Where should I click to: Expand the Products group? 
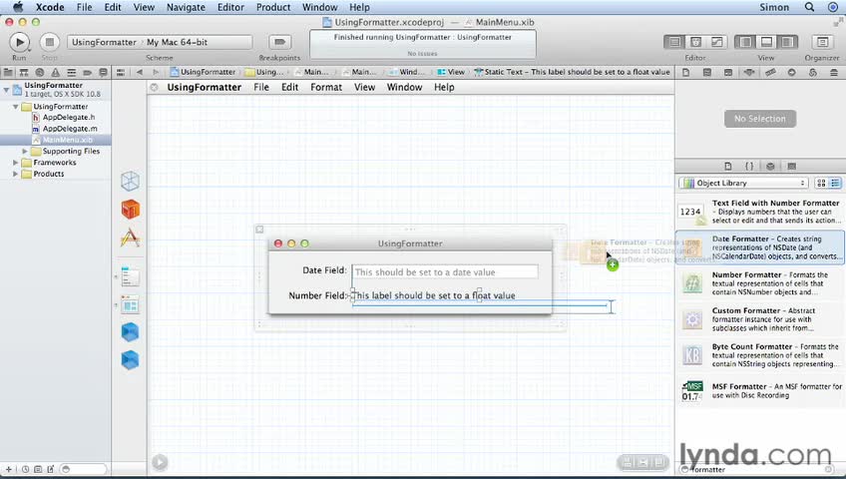click(x=16, y=174)
